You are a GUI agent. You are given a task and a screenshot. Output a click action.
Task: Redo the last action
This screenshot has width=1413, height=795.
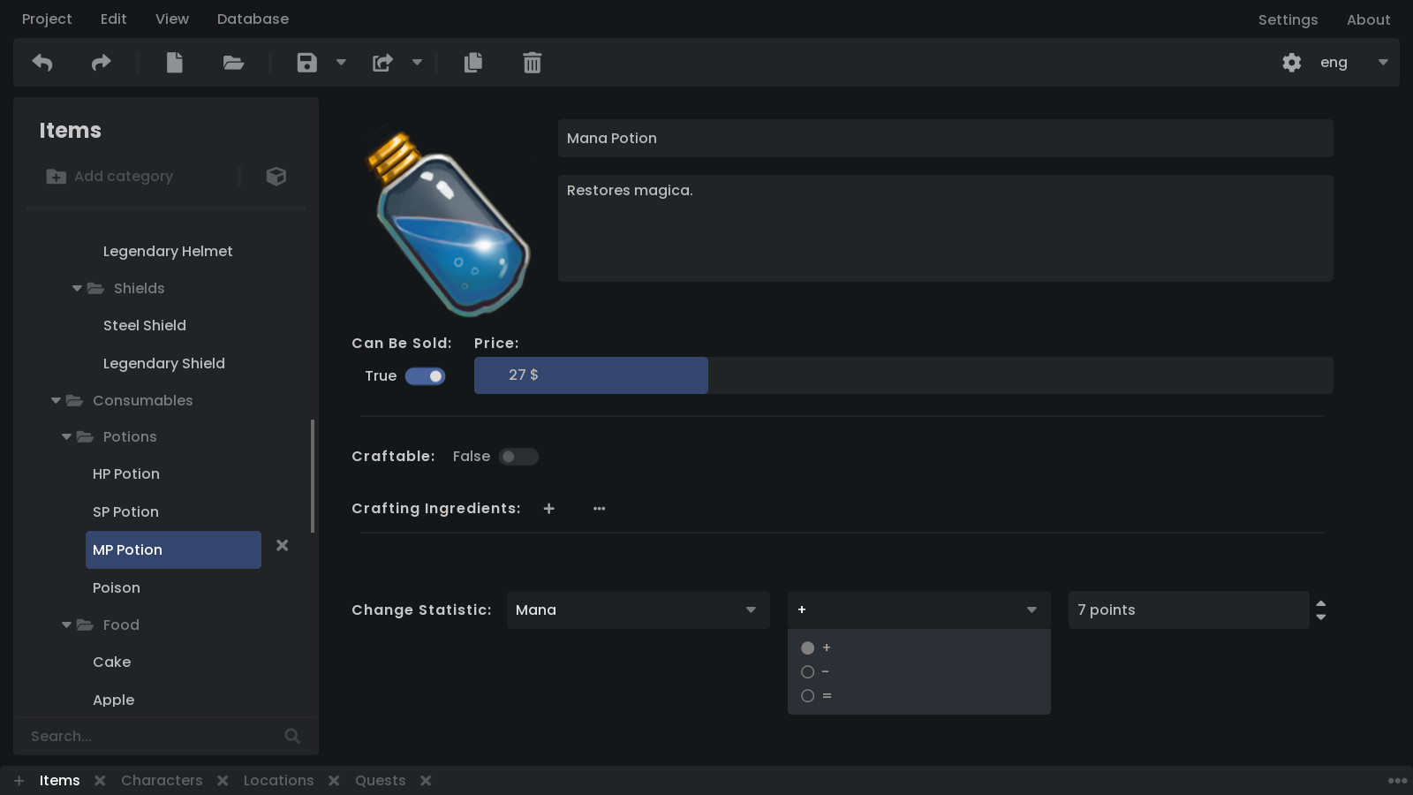pos(100,62)
